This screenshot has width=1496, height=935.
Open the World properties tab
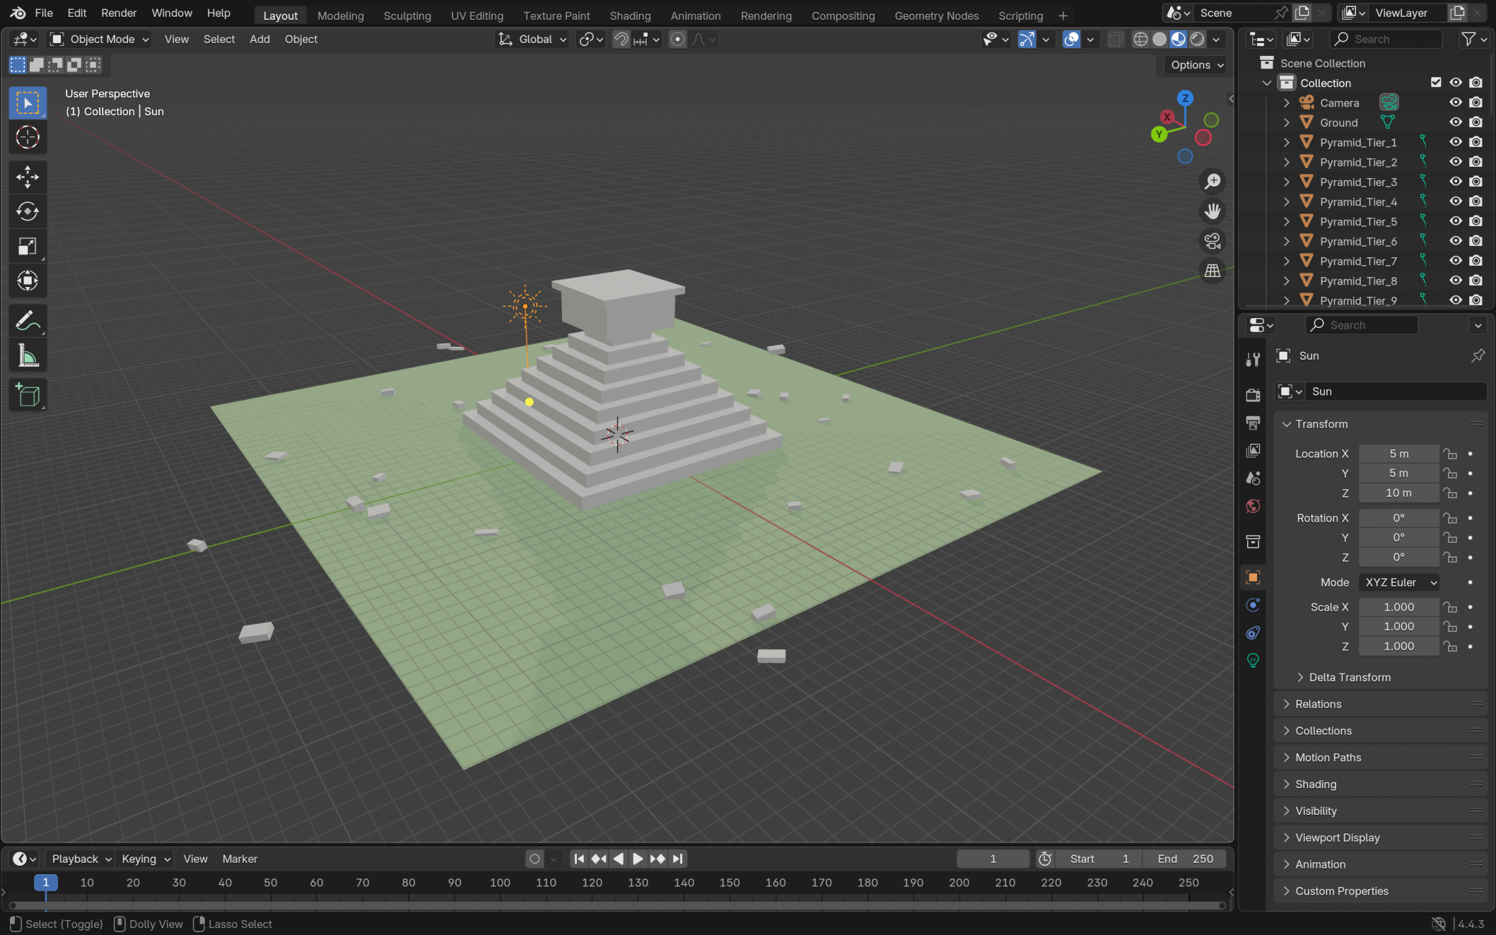point(1253,506)
